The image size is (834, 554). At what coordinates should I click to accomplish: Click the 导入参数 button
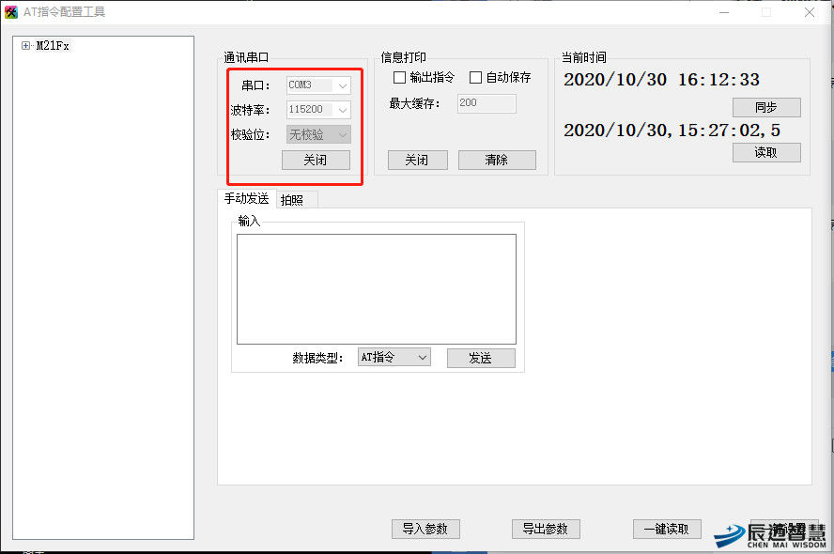tap(425, 530)
